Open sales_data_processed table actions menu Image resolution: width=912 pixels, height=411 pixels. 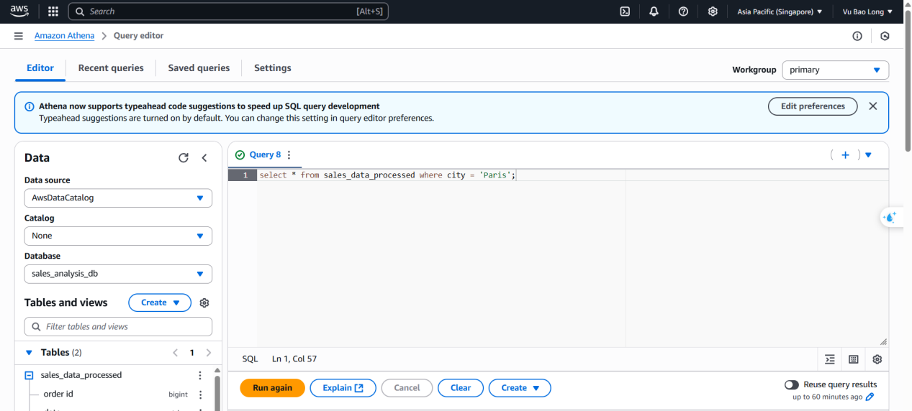tap(200, 375)
